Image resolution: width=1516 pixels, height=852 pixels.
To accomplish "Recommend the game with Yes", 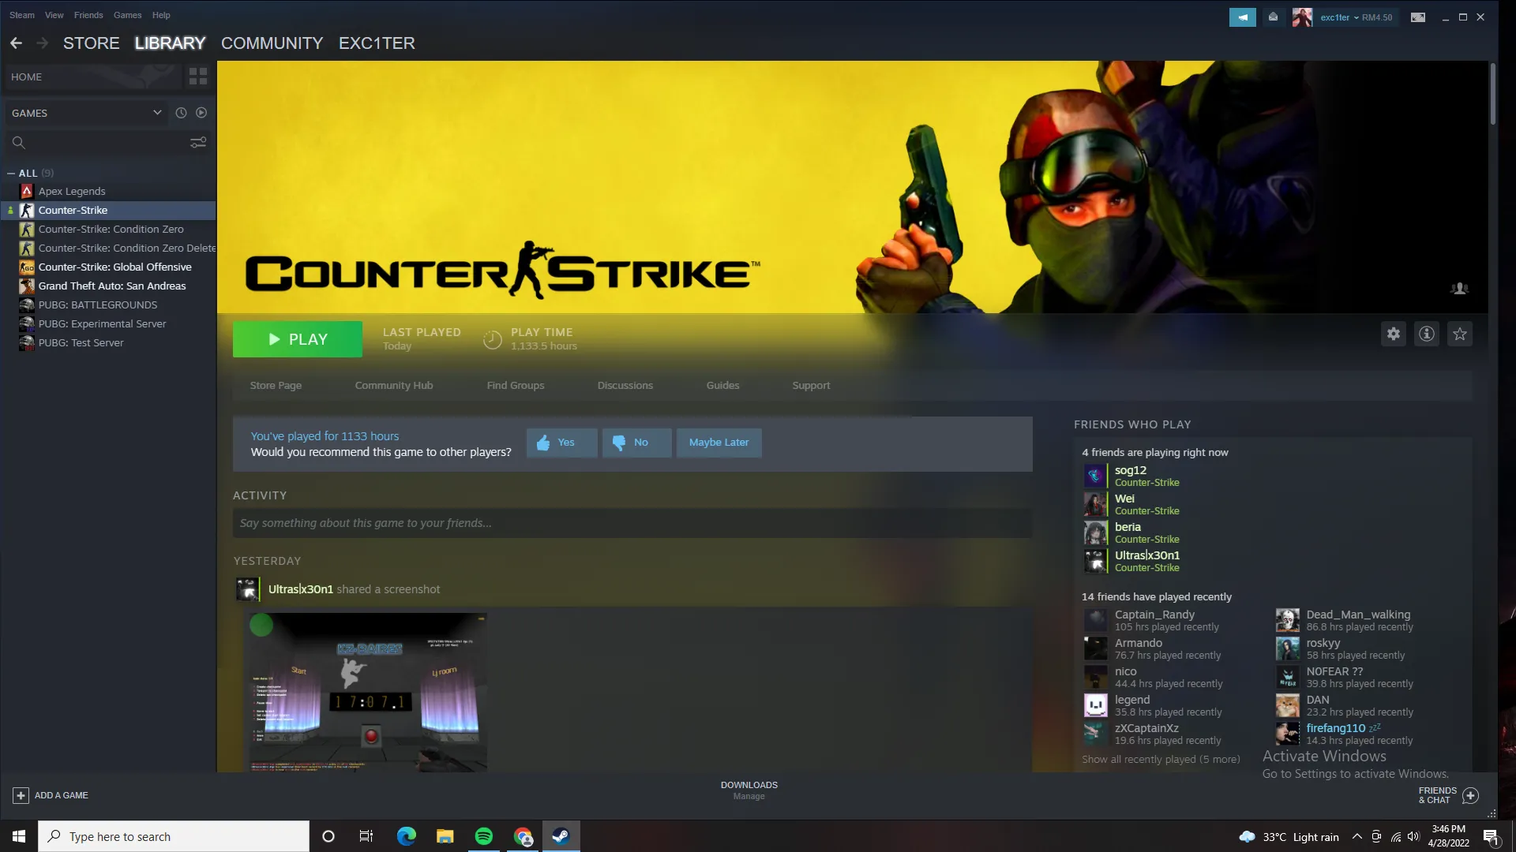I will (561, 443).
